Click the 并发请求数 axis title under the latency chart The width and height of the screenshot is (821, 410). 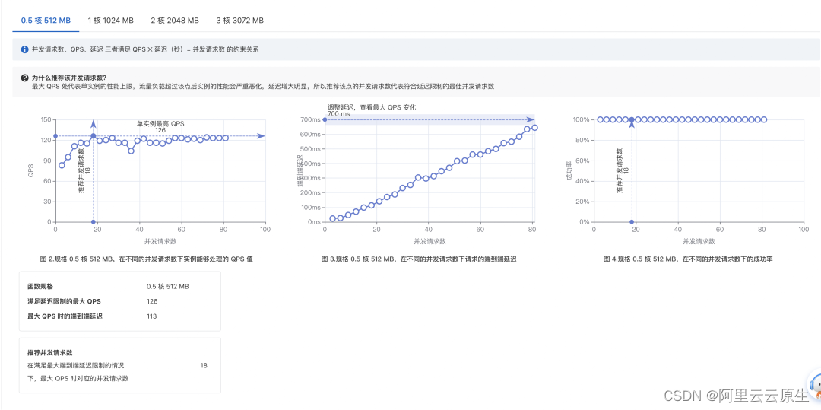[430, 241]
